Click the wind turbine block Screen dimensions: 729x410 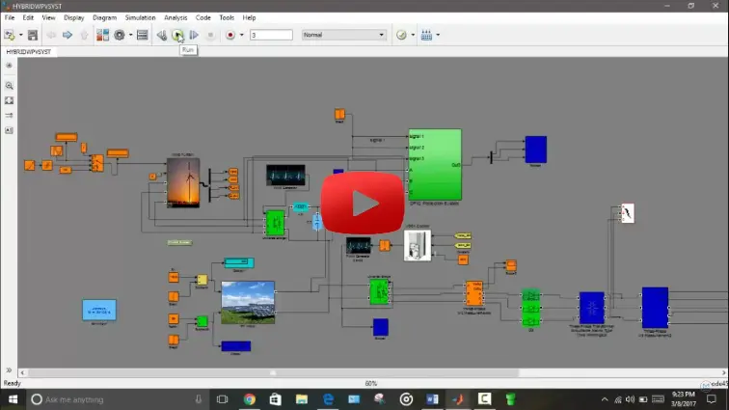(182, 183)
